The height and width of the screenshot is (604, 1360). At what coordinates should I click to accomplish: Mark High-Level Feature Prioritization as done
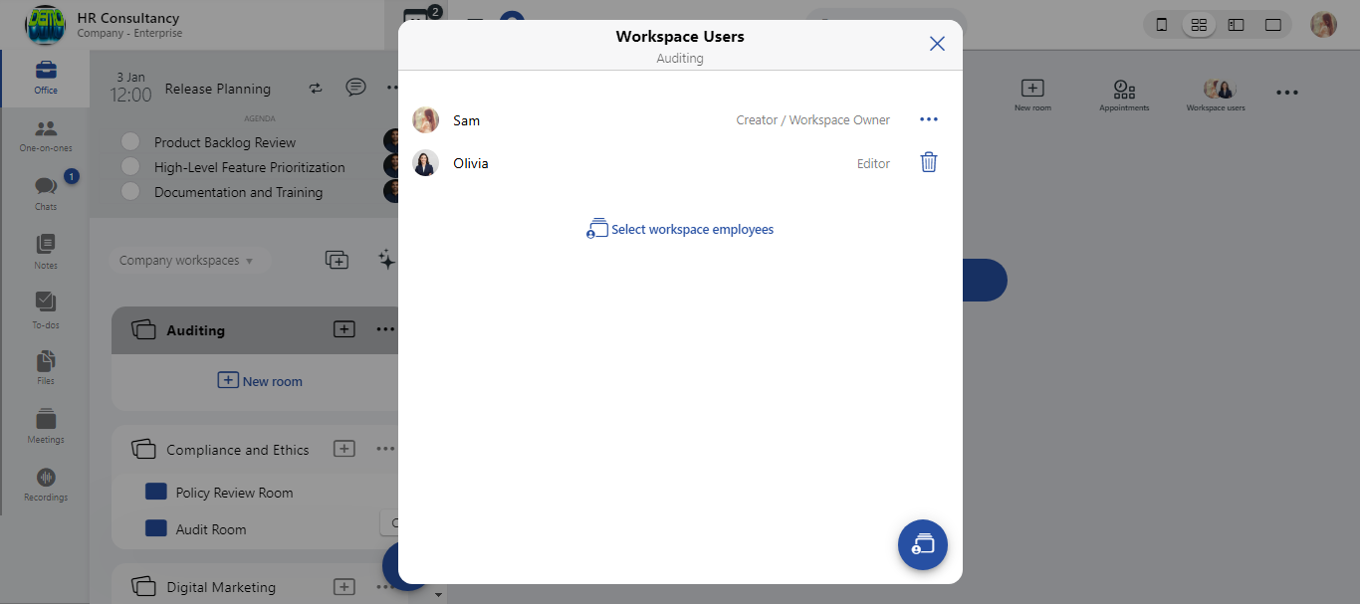(130, 167)
